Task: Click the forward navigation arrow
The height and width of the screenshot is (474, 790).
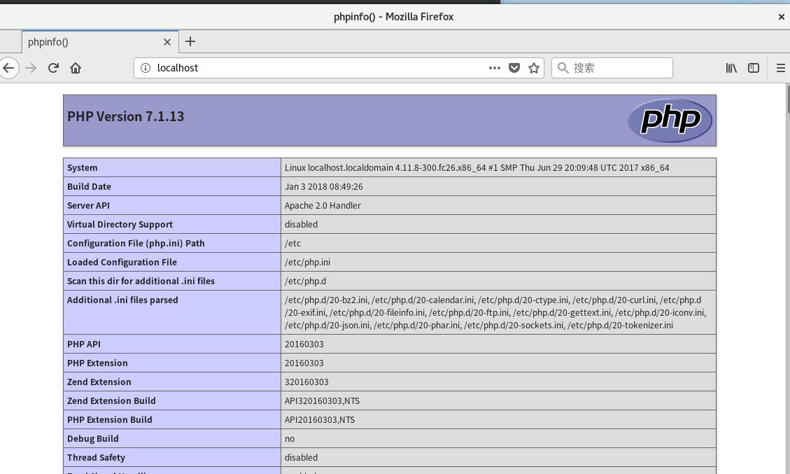Action: pyautogui.click(x=31, y=68)
